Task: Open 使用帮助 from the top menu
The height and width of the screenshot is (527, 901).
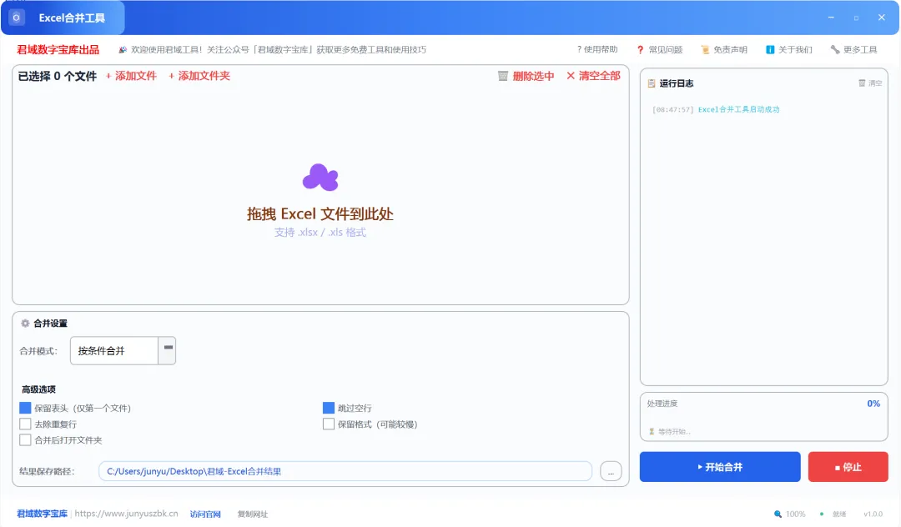Action: [x=597, y=50]
